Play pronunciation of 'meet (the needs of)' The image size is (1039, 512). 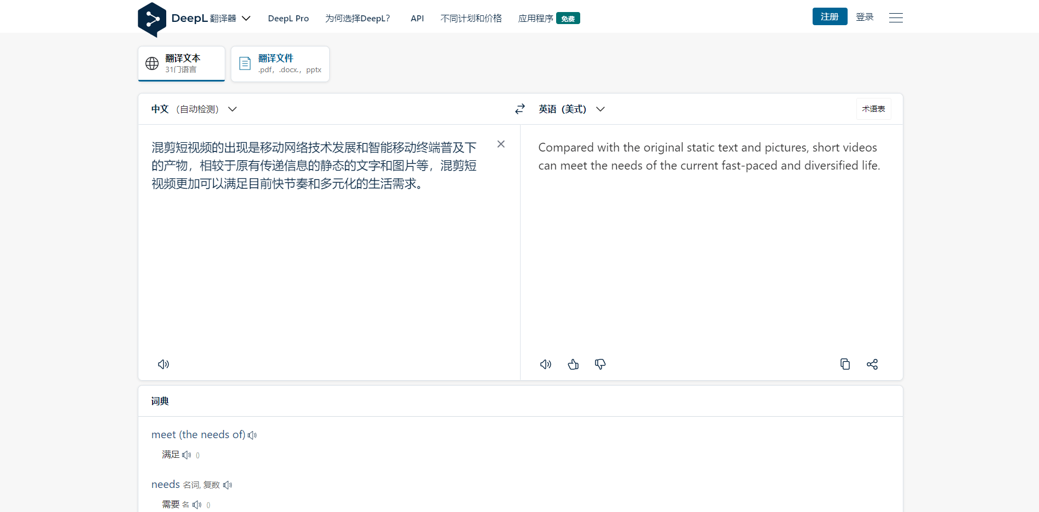tap(252, 435)
